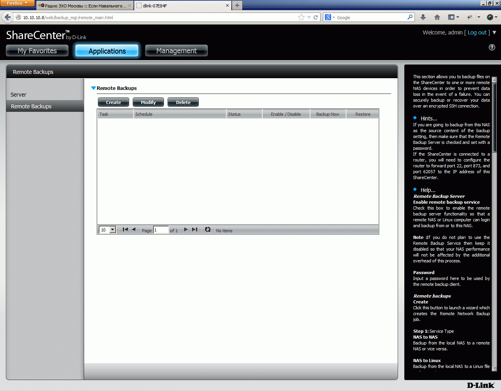Open the Firefox bookmarks menu button

tap(453, 17)
